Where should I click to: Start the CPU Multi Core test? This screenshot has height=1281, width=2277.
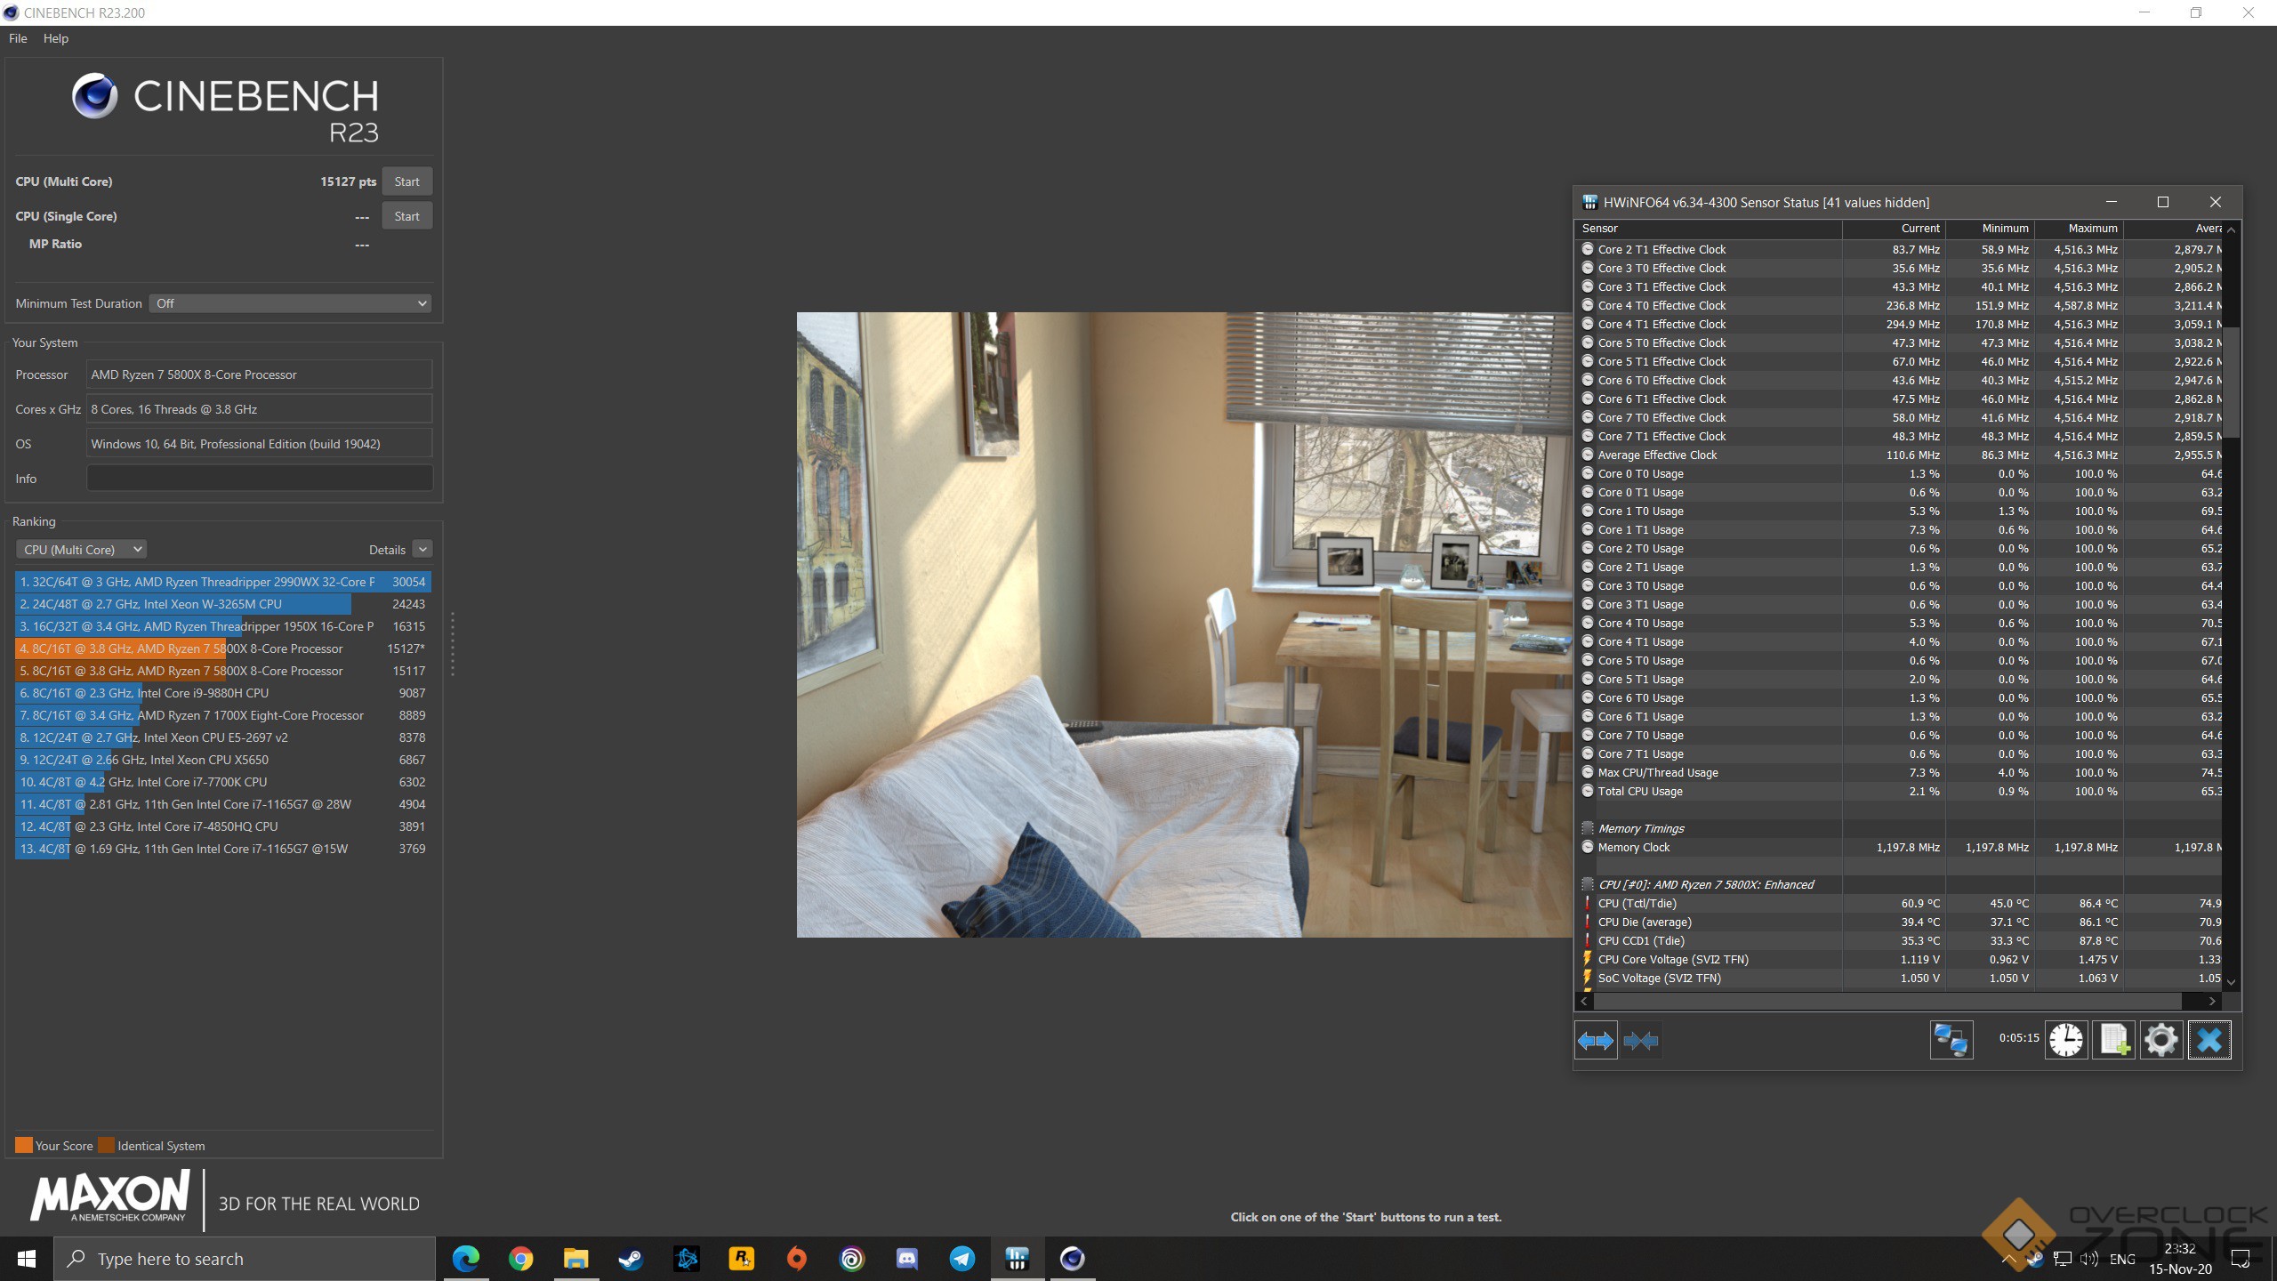click(x=406, y=181)
